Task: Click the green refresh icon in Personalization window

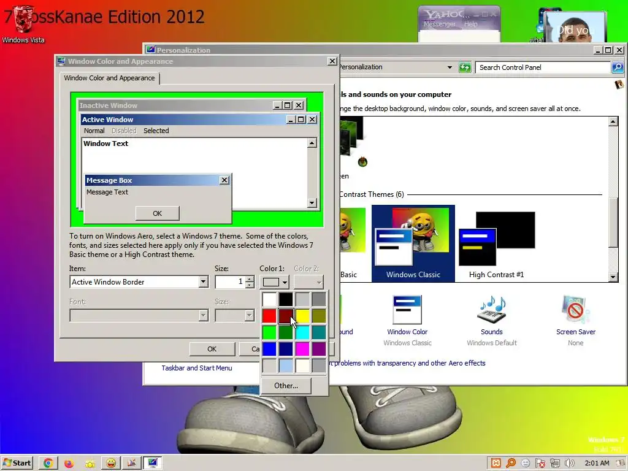Action: coord(465,67)
